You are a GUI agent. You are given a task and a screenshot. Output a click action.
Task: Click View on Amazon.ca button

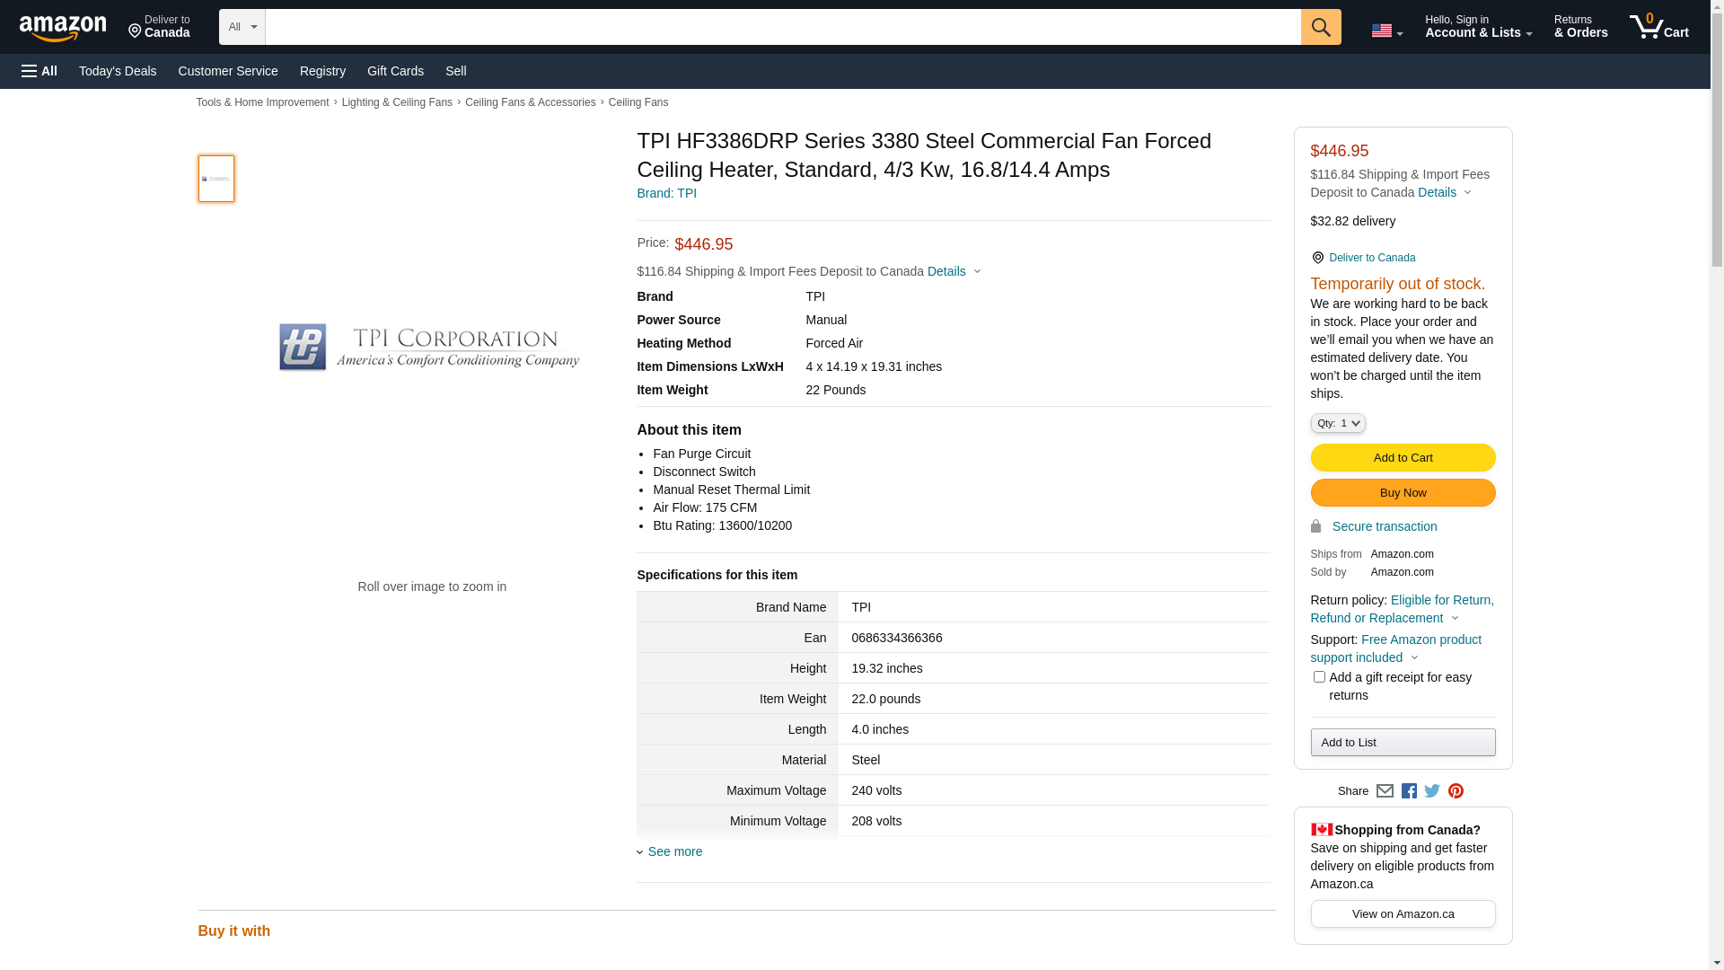pyautogui.click(x=1402, y=914)
